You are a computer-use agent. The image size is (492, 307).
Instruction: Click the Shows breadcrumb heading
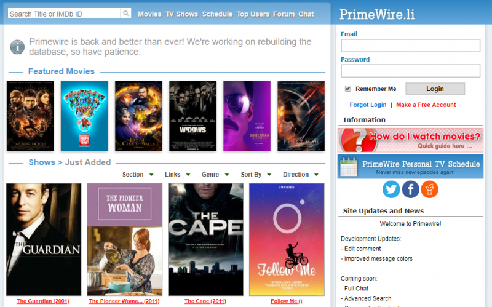click(42, 162)
